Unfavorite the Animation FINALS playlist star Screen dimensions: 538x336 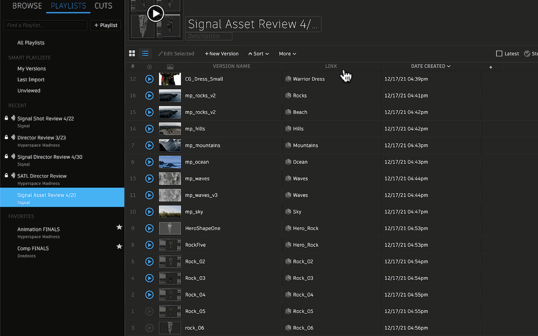(x=119, y=227)
